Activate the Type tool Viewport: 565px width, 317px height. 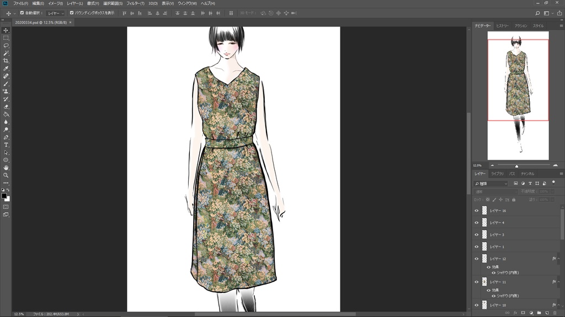[x=6, y=145]
